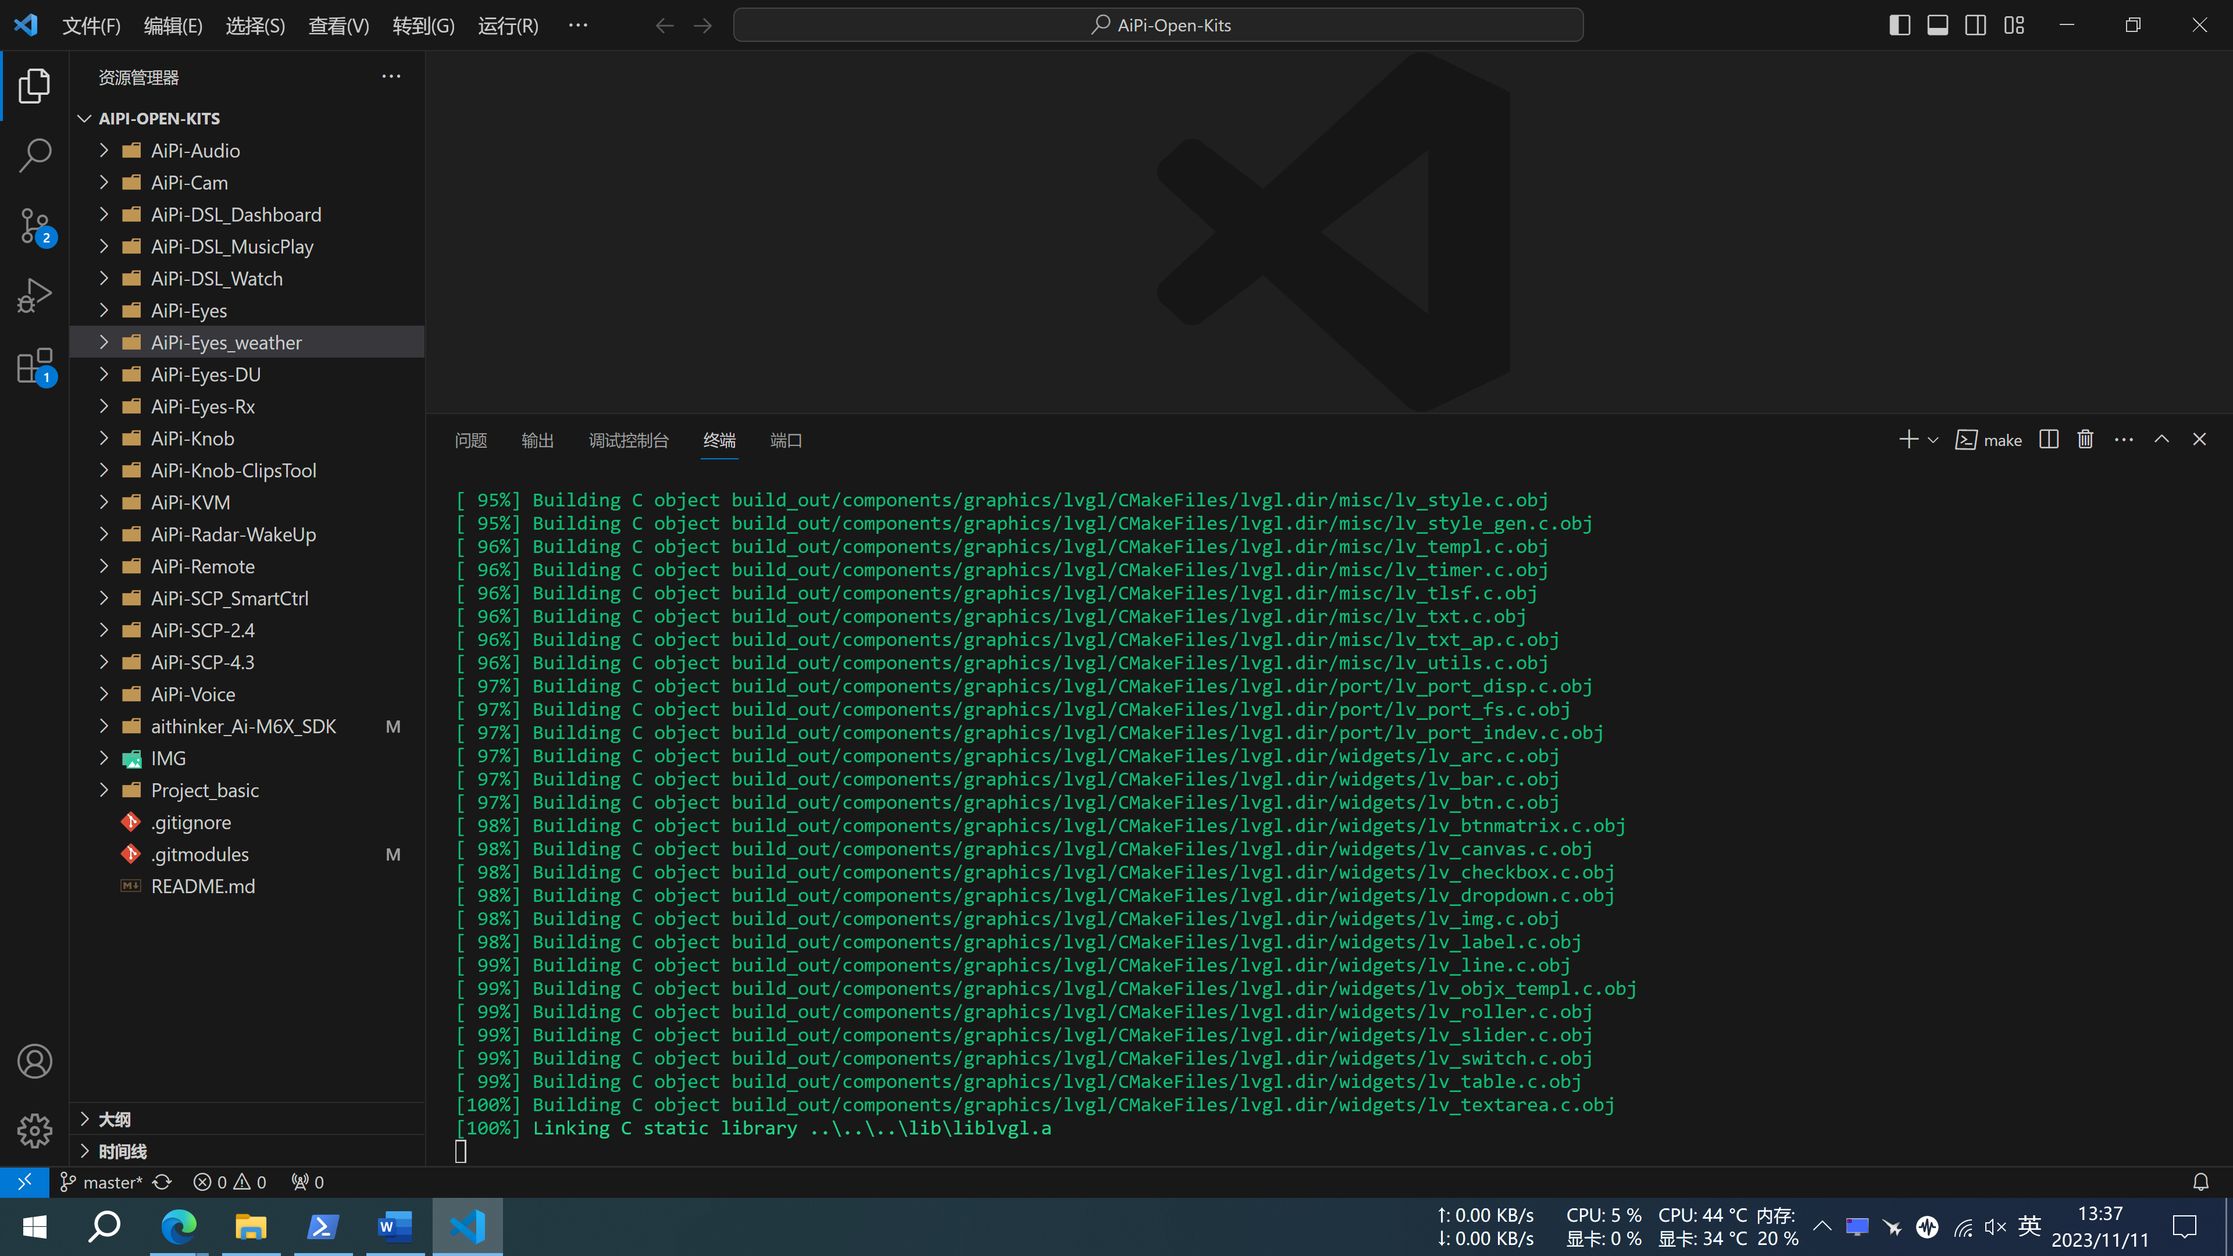The width and height of the screenshot is (2233, 1256).
Task: Expand the 时间线 timeline section
Action: pyautogui.click(x=247, y=1151)
